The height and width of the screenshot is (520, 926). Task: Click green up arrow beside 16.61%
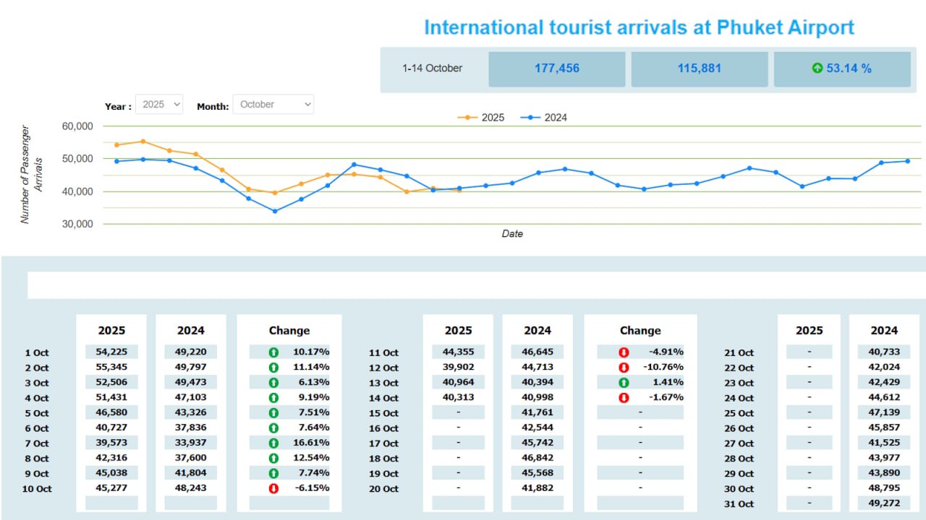273,443
